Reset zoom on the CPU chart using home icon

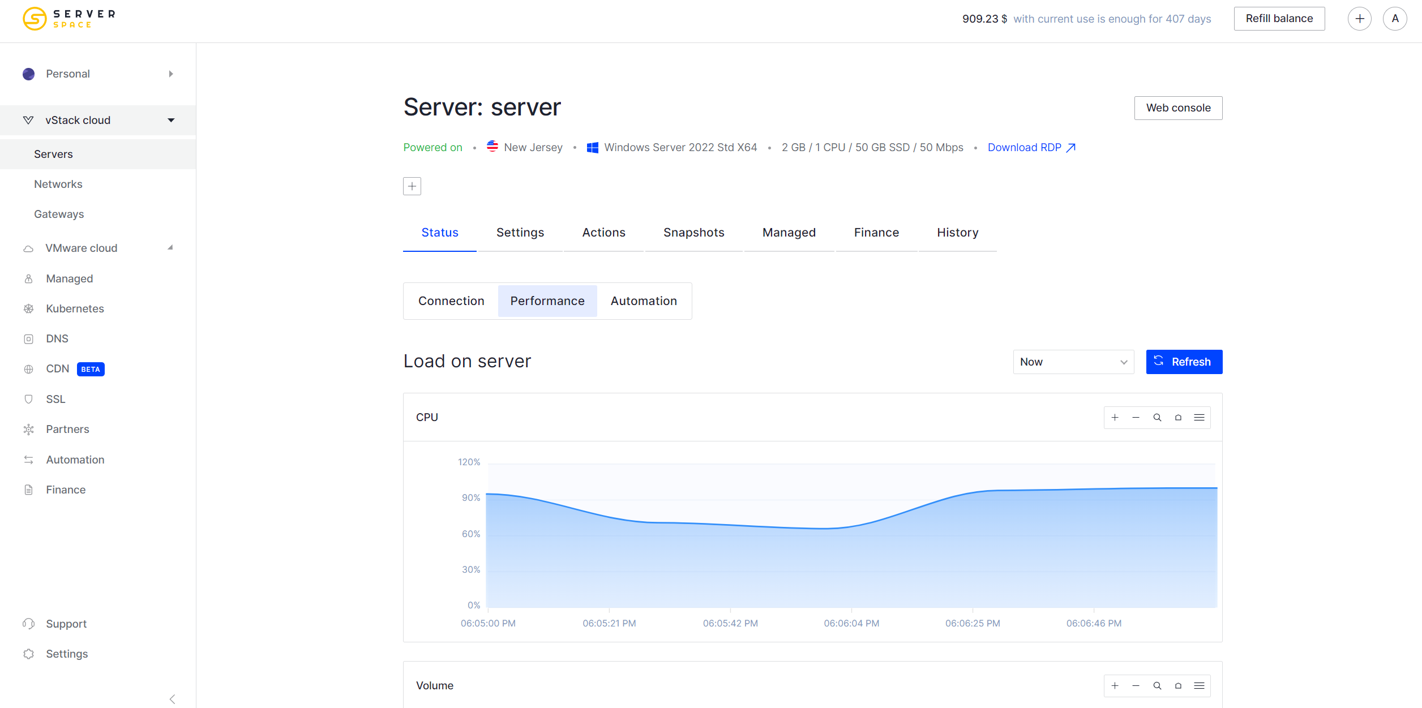click(x=1178, y=417)
